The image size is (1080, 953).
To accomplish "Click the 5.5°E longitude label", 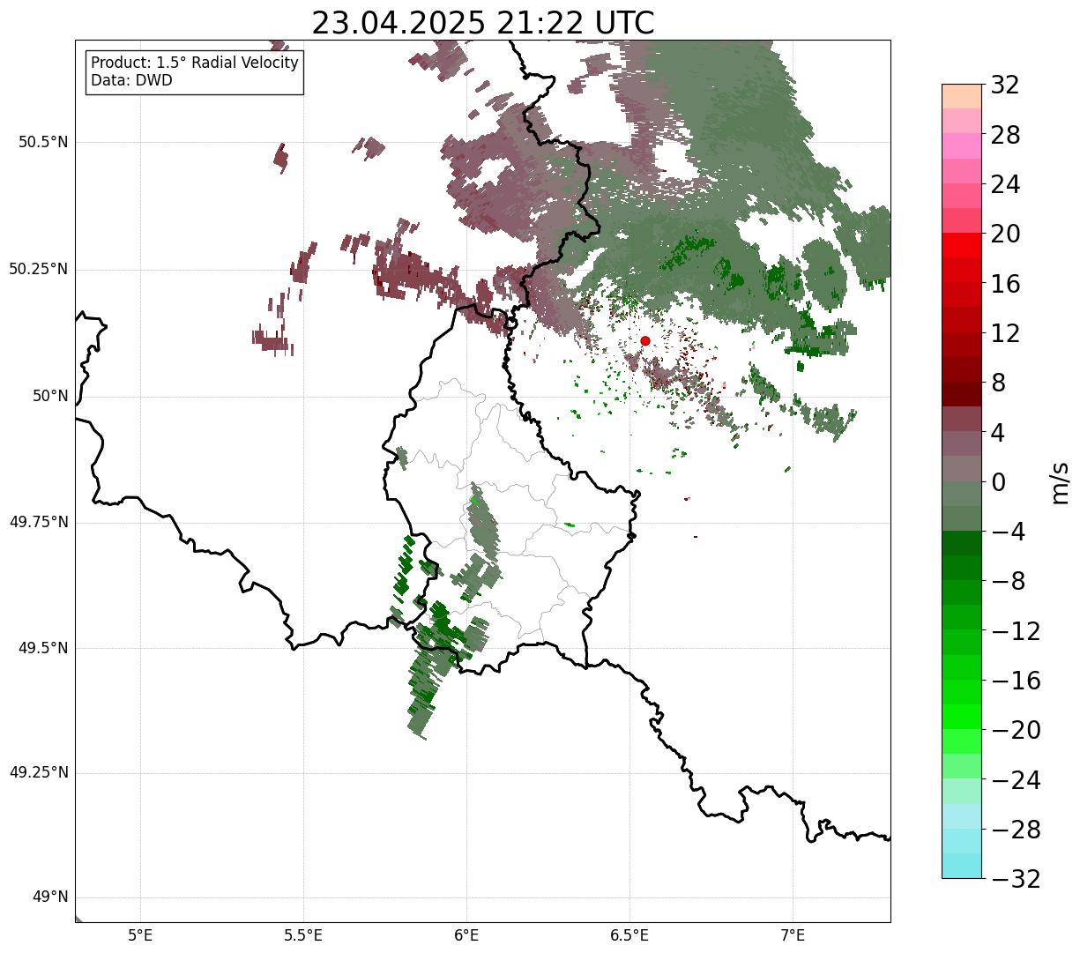I will tap(303, 935).
